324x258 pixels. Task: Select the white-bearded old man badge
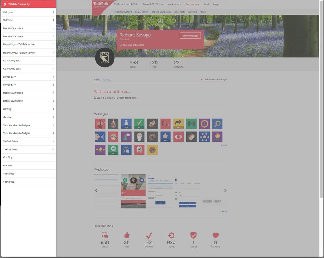[x=139, y=137]
